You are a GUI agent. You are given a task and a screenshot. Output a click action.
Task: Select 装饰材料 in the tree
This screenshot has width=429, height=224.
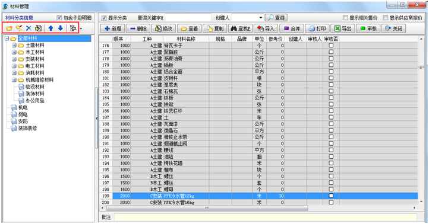pyautogui.click(x=34, y=94)
